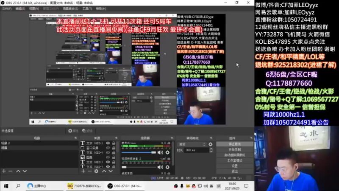Click the 退出 exit button
The height and width of the screenshot is (191, 339).
(x=235, y=171)
